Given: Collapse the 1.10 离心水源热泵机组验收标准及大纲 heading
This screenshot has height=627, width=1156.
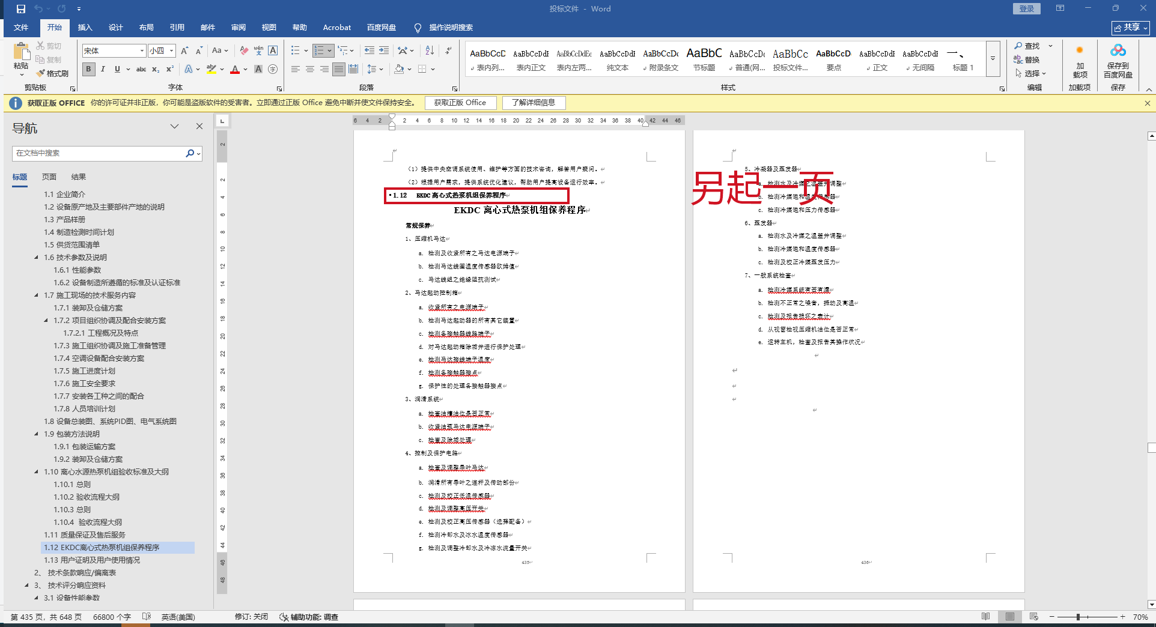Looking at the screenshot, I should coord(37,472).
